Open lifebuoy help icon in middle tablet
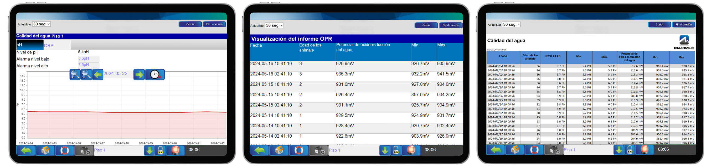Image resolution: width=711 pixels, height=168 pixels. point(299,150)
